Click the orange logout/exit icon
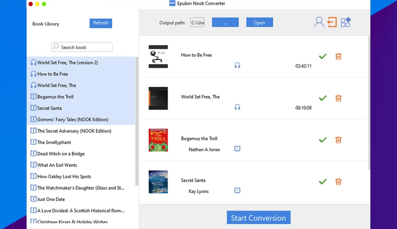Viewport: 397px width, 229px height. pos(332,22)
